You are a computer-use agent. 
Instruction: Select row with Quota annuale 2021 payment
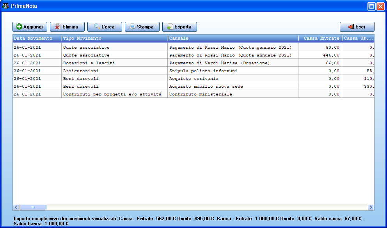point(193,55)
